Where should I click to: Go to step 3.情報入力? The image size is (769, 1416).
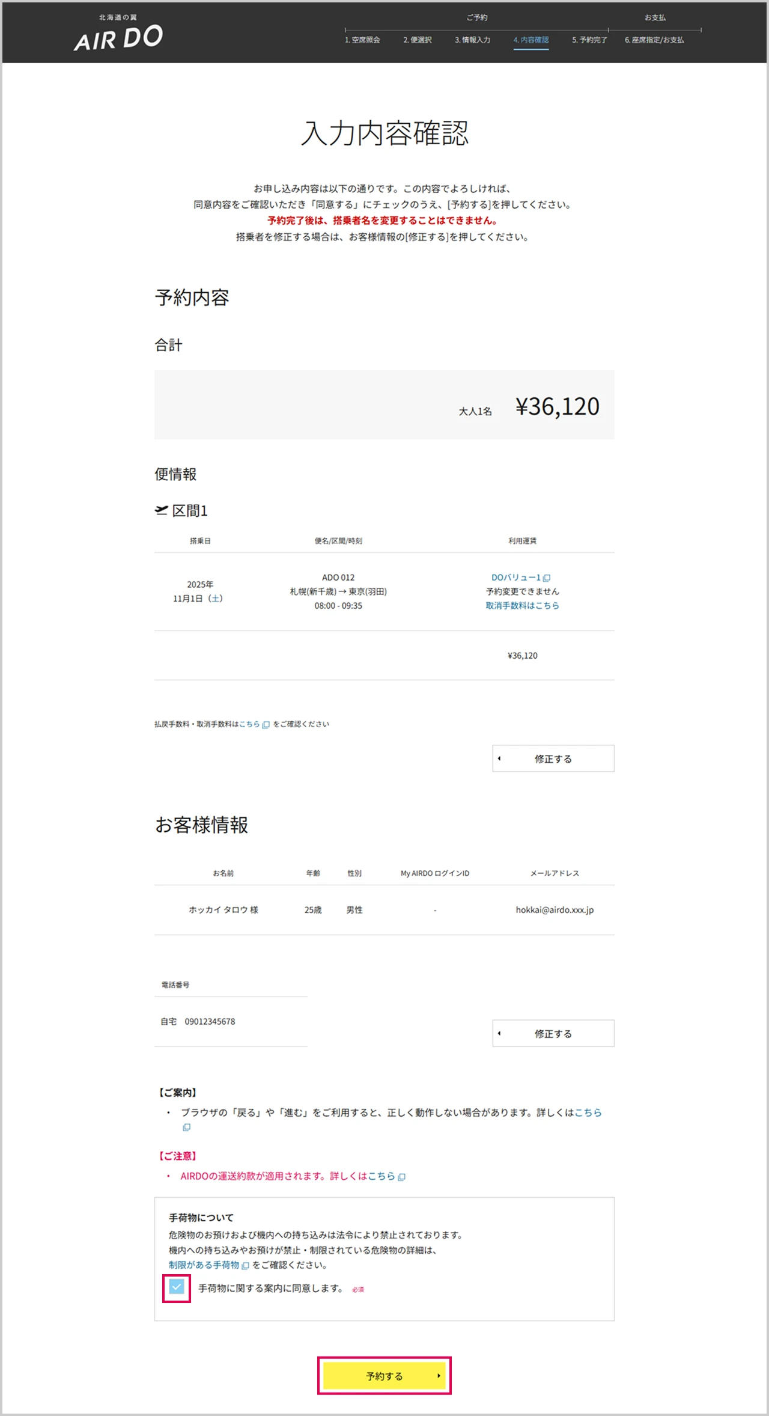tap(472, 40)
